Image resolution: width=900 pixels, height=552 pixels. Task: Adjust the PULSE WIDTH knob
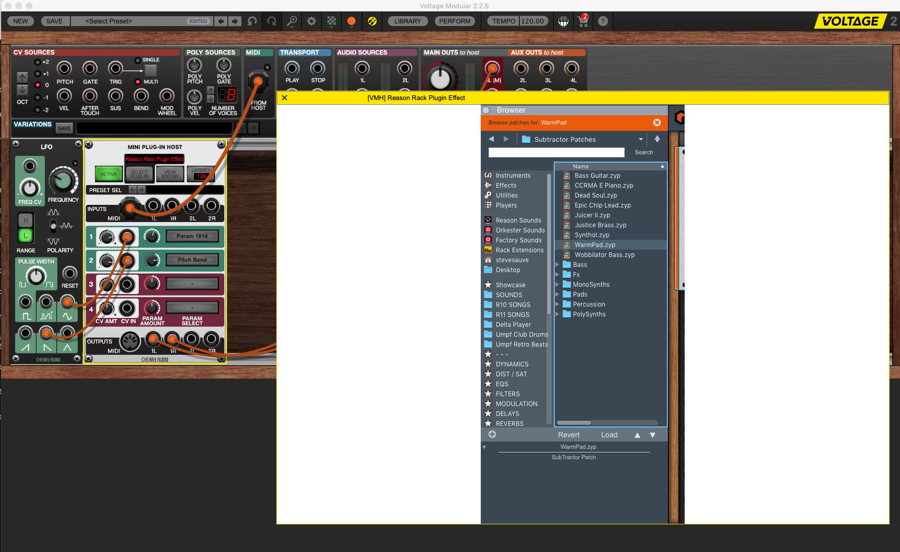tap(35, 276)
